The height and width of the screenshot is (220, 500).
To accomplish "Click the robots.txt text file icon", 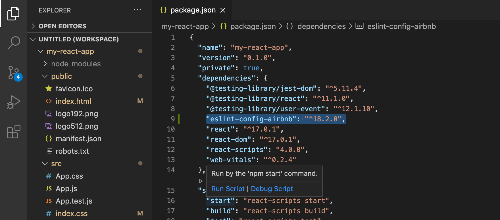I will [49, 151].
